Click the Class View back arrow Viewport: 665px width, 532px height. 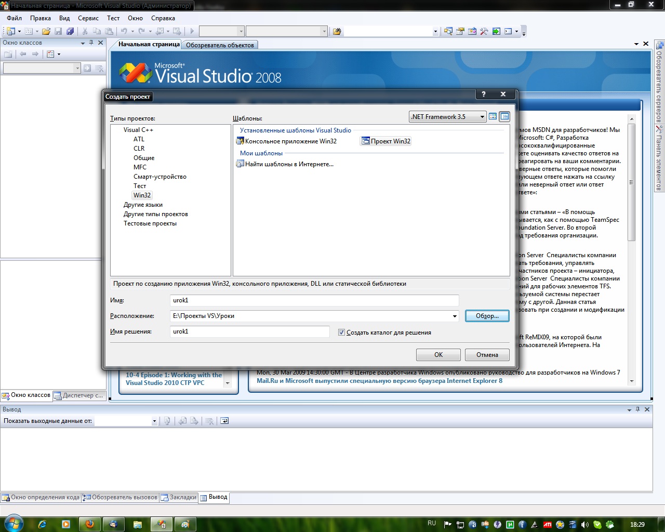point(23,54)
